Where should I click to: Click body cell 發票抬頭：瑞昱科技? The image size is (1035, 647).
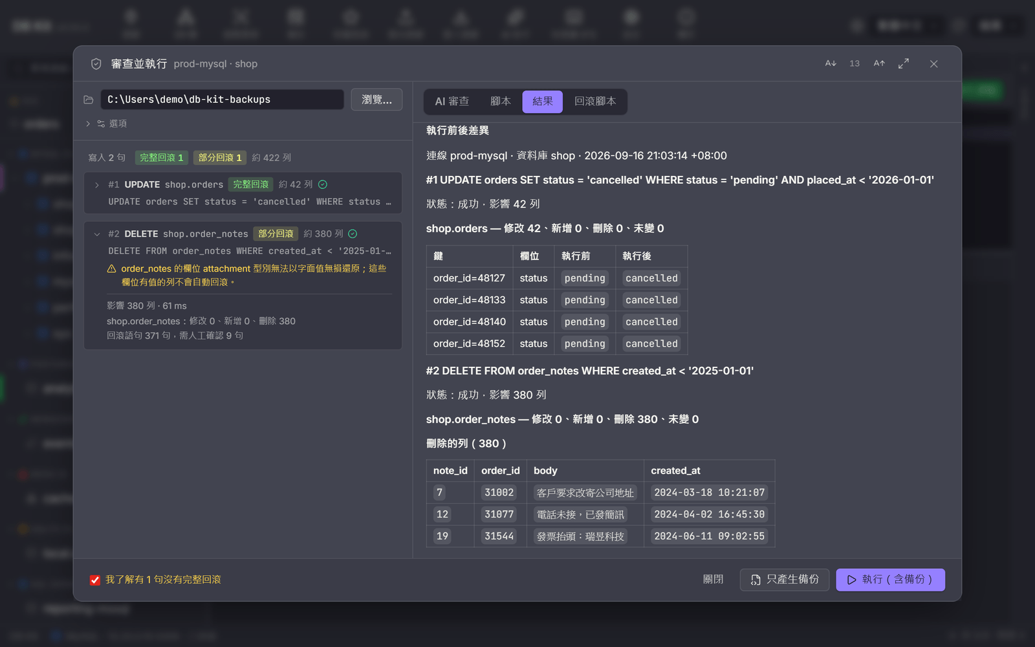pyautogui.click(x=580, y=536)
